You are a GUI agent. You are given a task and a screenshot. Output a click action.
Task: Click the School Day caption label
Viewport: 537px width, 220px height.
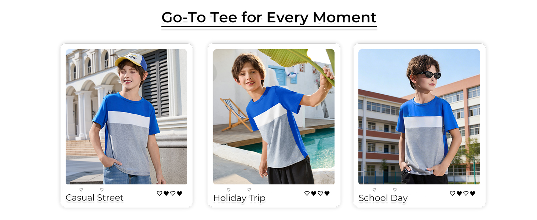383,198
